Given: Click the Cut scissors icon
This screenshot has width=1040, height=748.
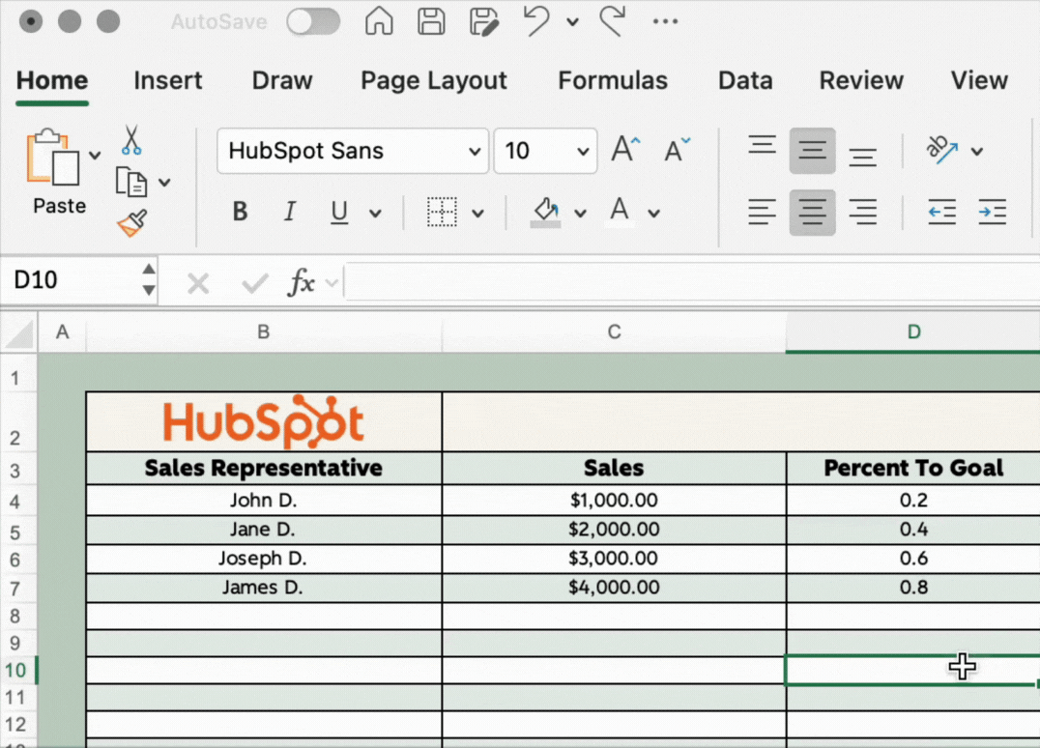Looking at the screenshot, I should (x=131, y=141).
